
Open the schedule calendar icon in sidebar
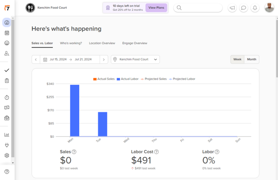pyautogui.click(x=7, y=33)
